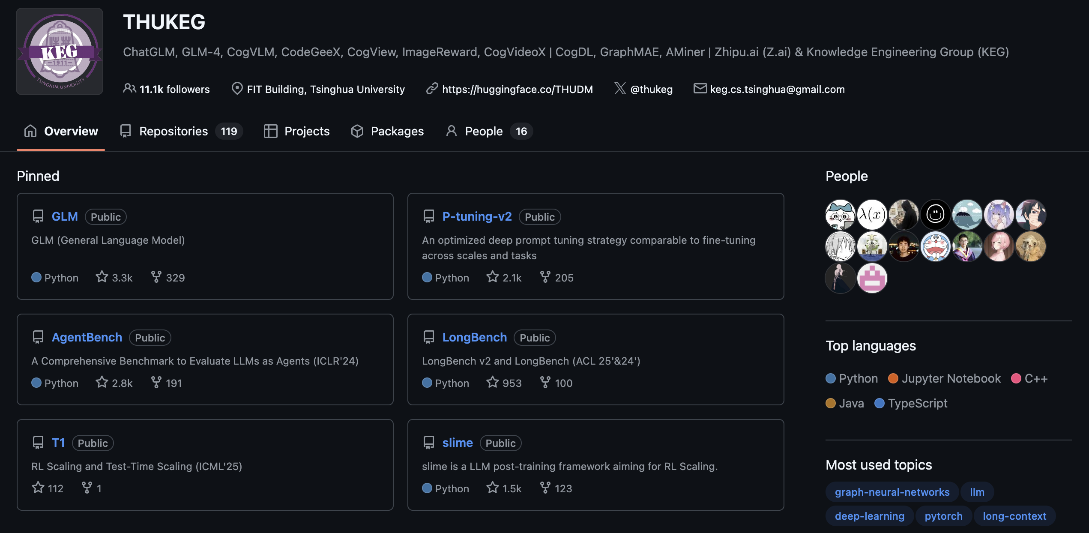View AgentBench forks 191
This screenshot has width=1089, height=533.
pyautogui.click(x=166, y=383)
